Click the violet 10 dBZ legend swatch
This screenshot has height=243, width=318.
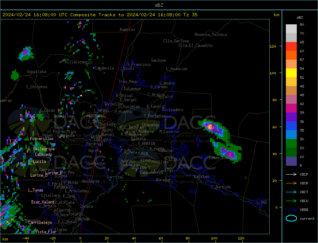tap(291, 161)
